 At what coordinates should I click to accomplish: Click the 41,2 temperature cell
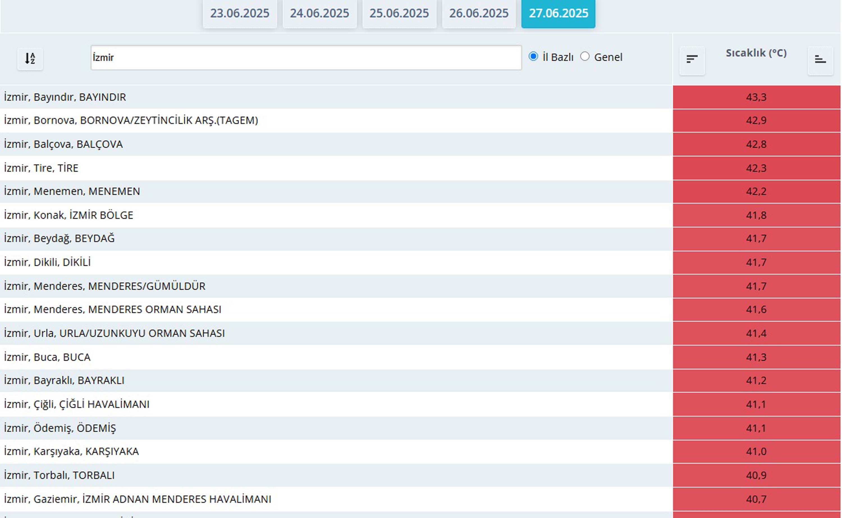pos(756,381)
